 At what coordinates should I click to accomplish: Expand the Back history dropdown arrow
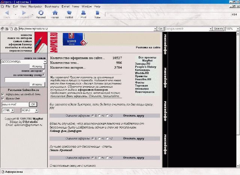click(15, 14)
